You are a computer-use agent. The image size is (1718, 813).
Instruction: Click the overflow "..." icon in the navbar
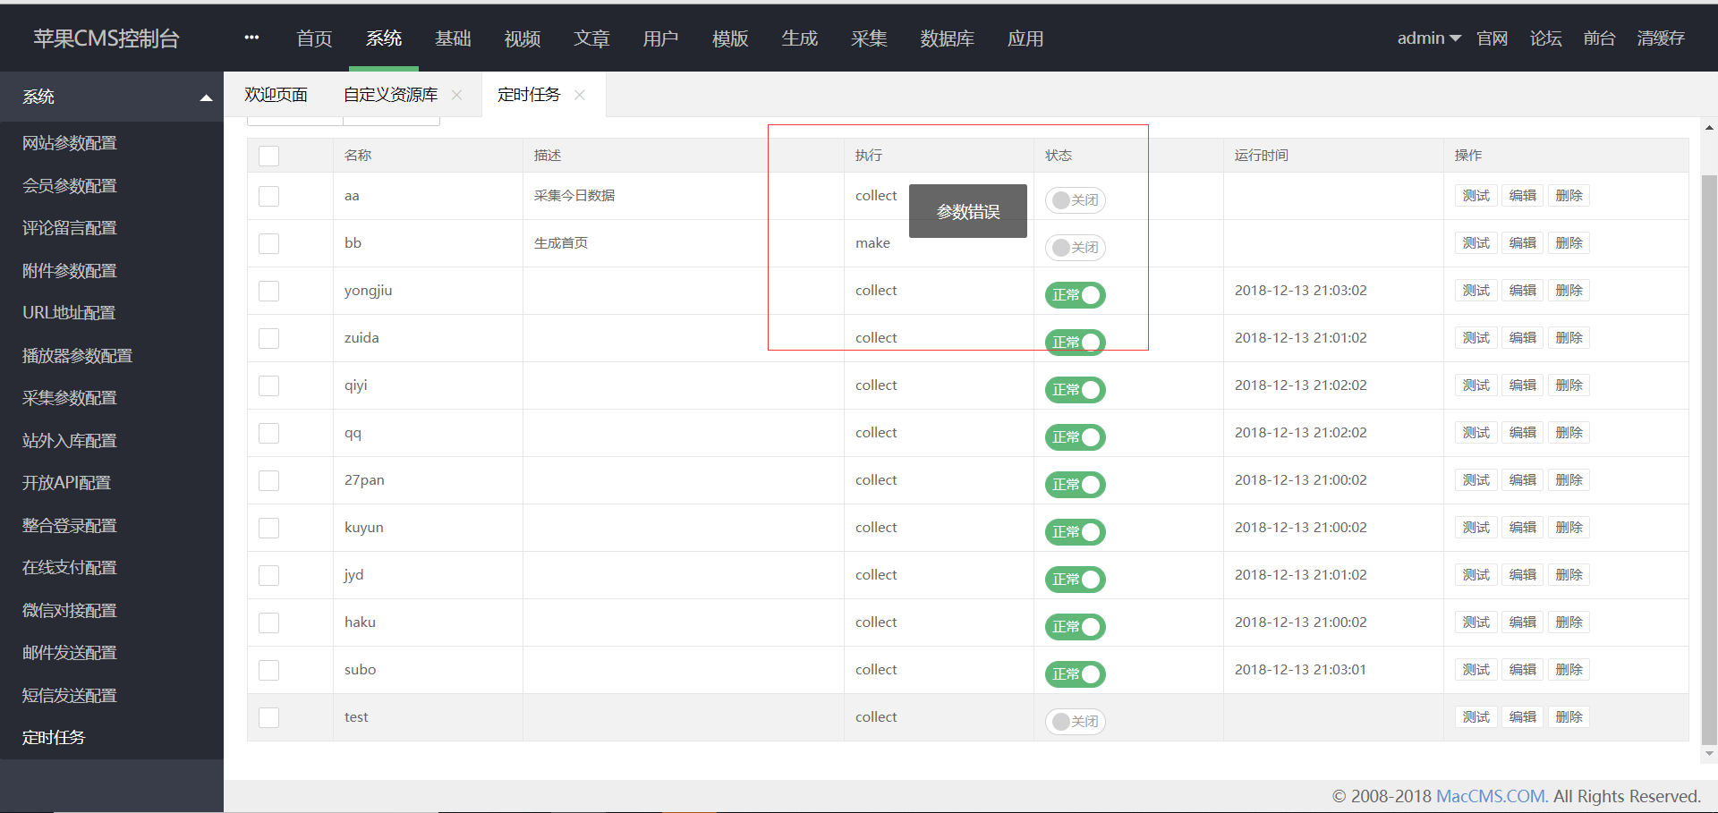click(x=251, y=37)
